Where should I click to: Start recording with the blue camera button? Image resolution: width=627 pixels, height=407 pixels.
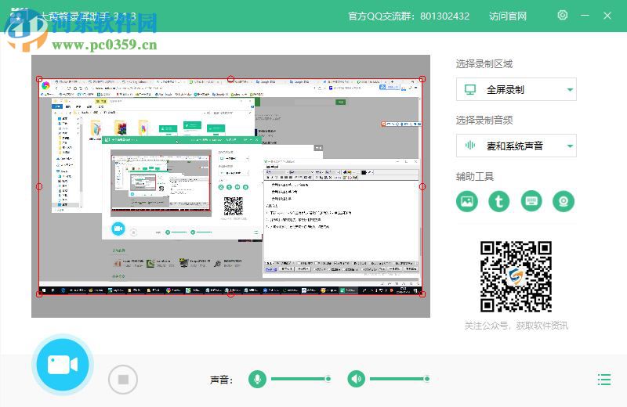[63, 365]
